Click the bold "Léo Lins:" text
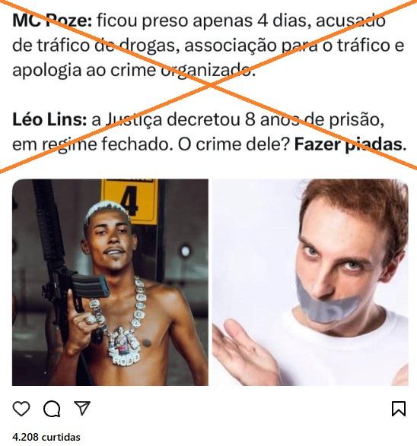Viewport: 417px width, 446px height. (x=49, y=119)
